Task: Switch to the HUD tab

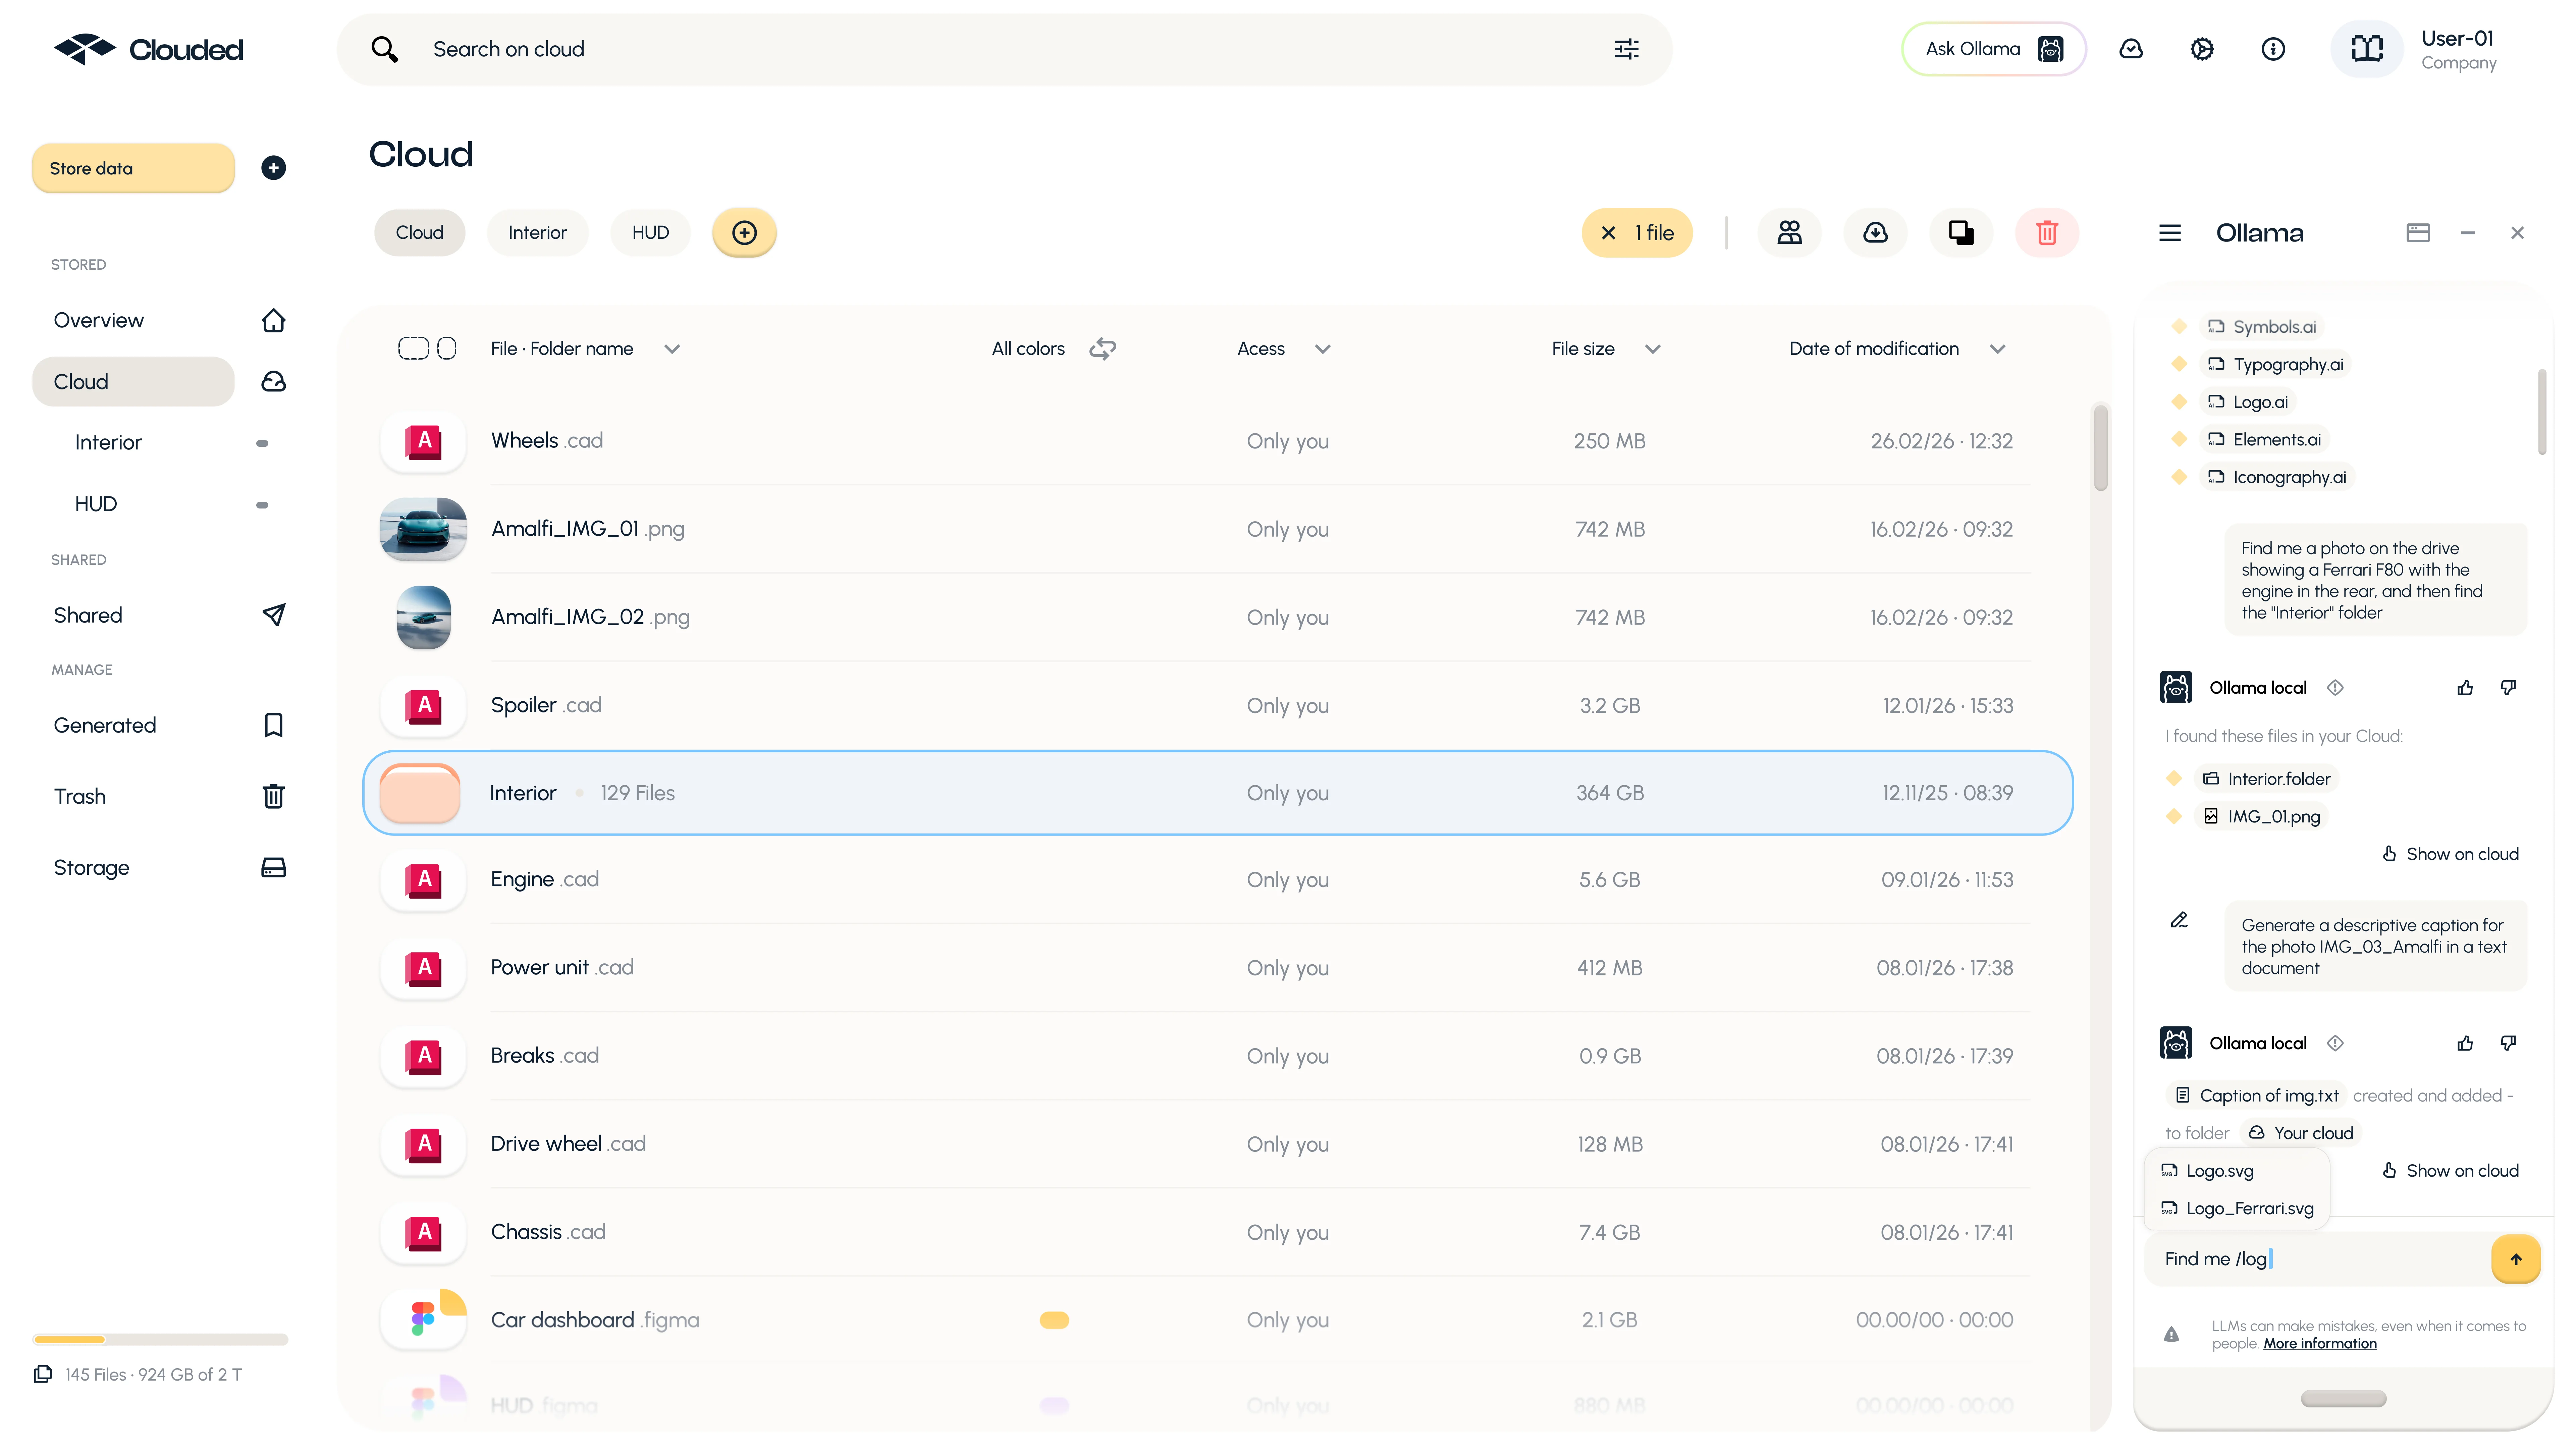Action: pos(650,233)
